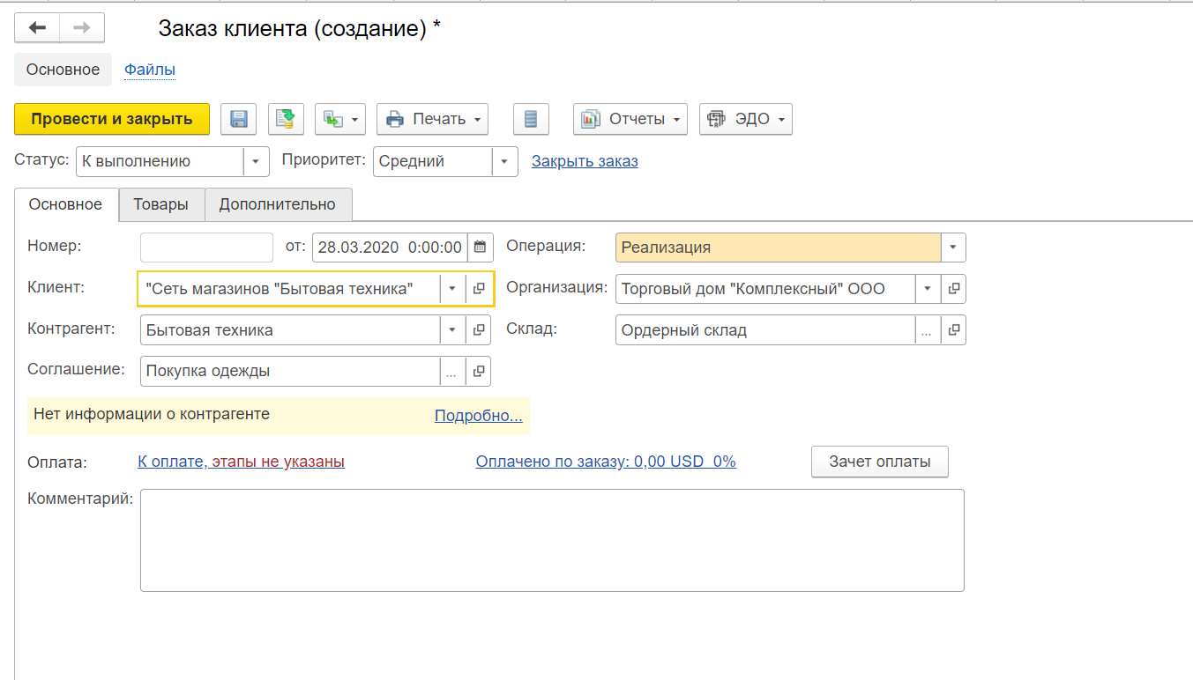Expand the Статус dropdown

[256, 162]
